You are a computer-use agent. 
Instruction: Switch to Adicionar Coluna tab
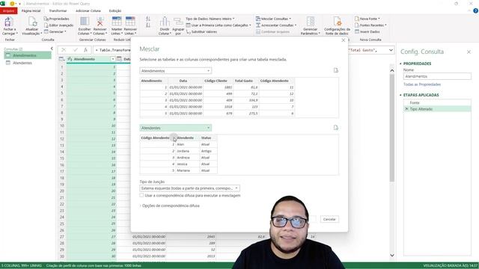point(88,10)
